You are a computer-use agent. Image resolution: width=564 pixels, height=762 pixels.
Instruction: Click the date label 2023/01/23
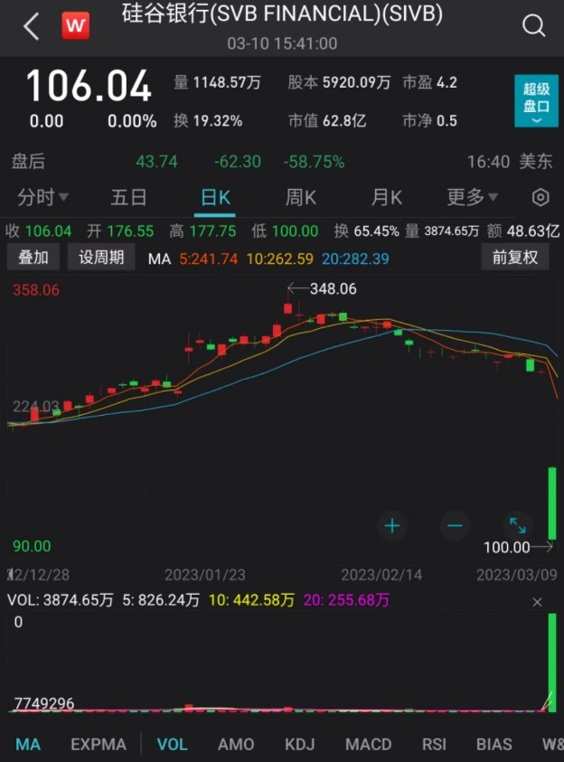tap(205, 575)
